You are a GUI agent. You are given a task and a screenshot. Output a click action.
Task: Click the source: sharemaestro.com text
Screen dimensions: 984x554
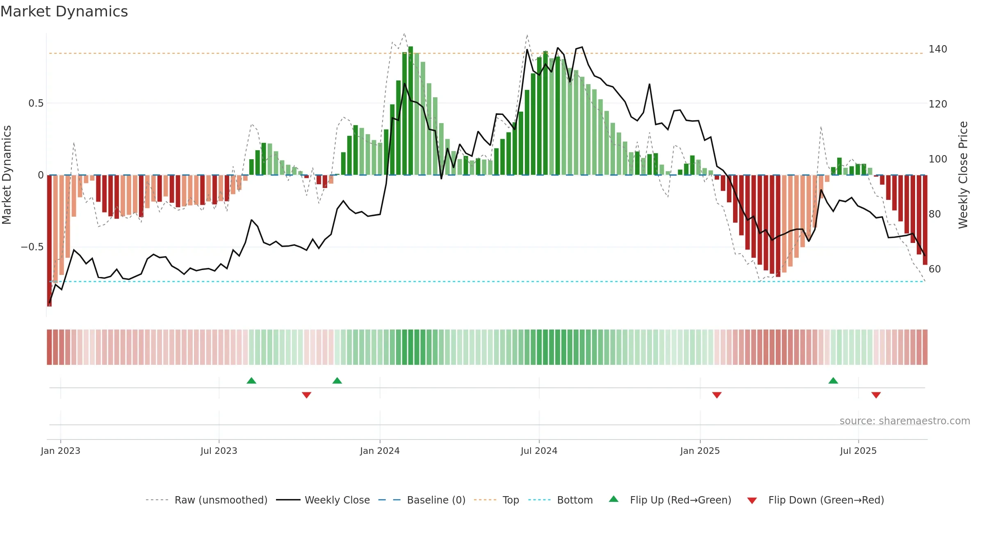click(905, 421)
